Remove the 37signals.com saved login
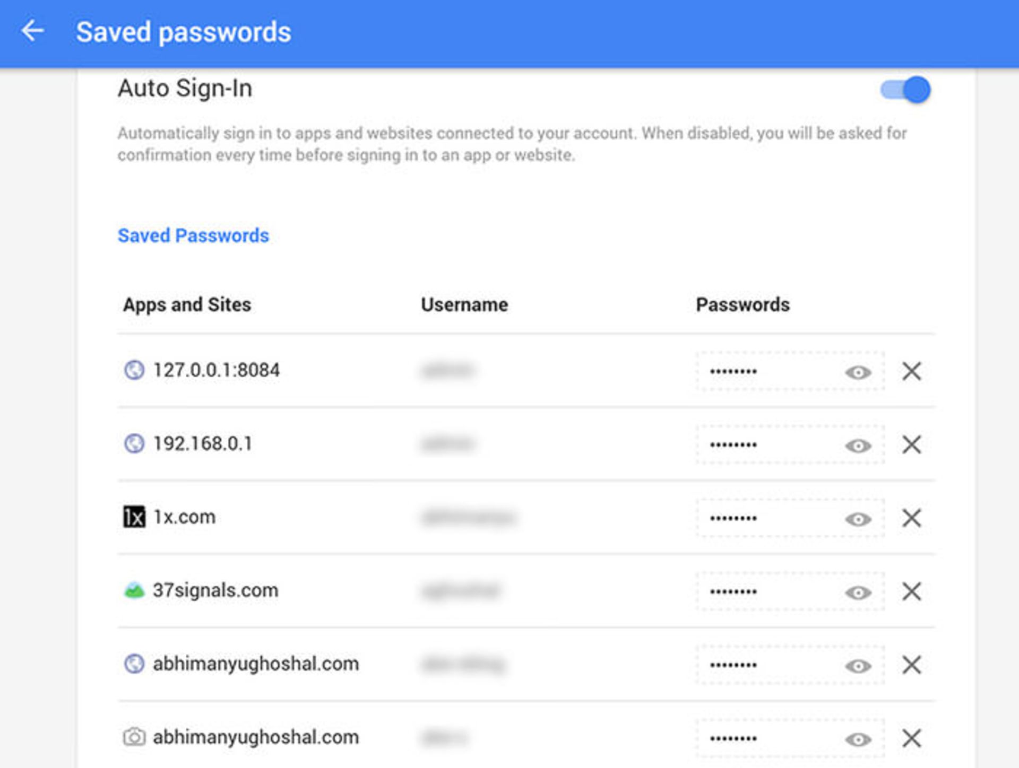Screen dimensions: 1019x768 pos(911,591)
